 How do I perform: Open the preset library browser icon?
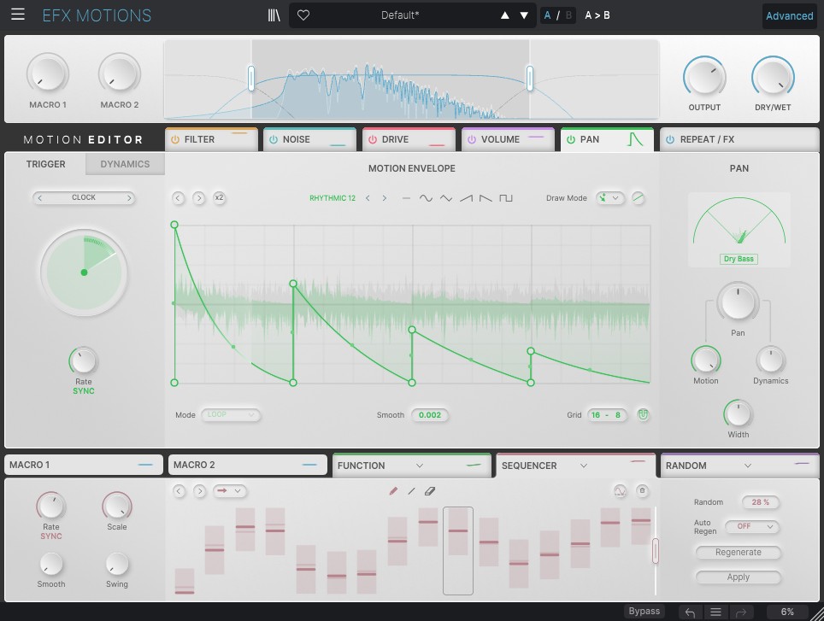[274, 15]
